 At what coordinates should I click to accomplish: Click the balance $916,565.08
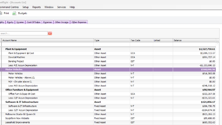(x=209, y=73)
